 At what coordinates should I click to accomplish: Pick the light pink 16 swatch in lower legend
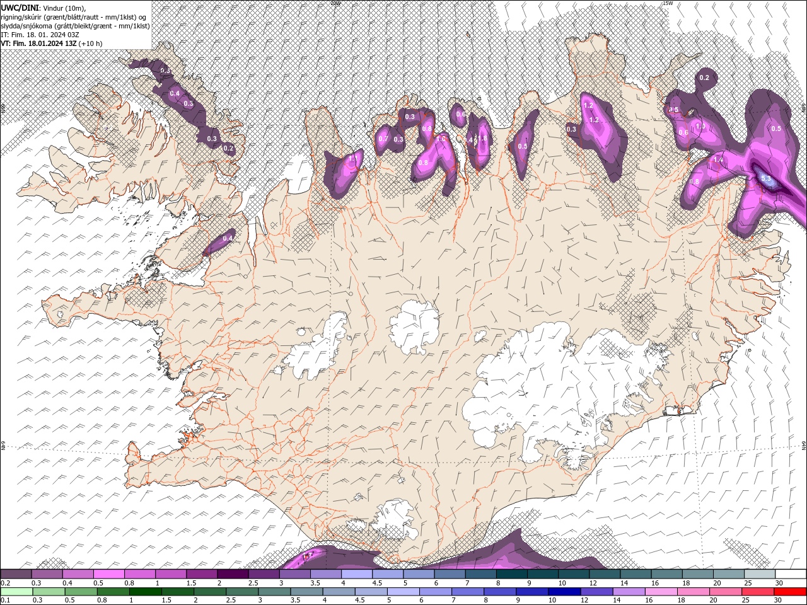[x=661, y=592]
